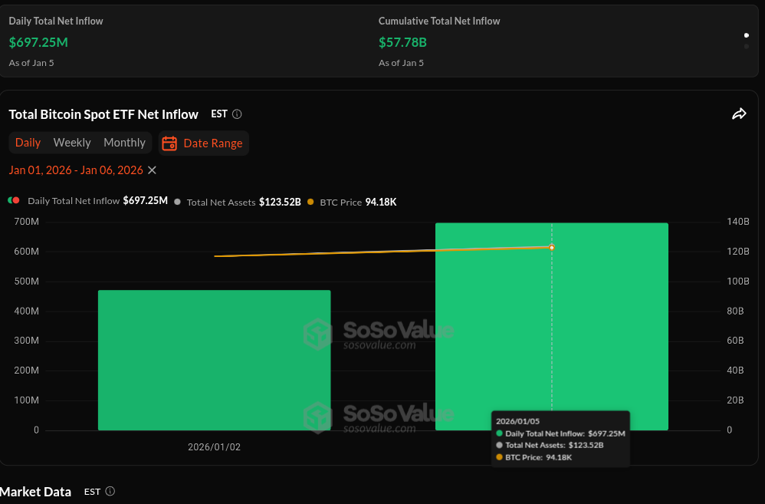The image size is (765, 504).
Task: Click the Daily view button
Action: click(28, 142)
